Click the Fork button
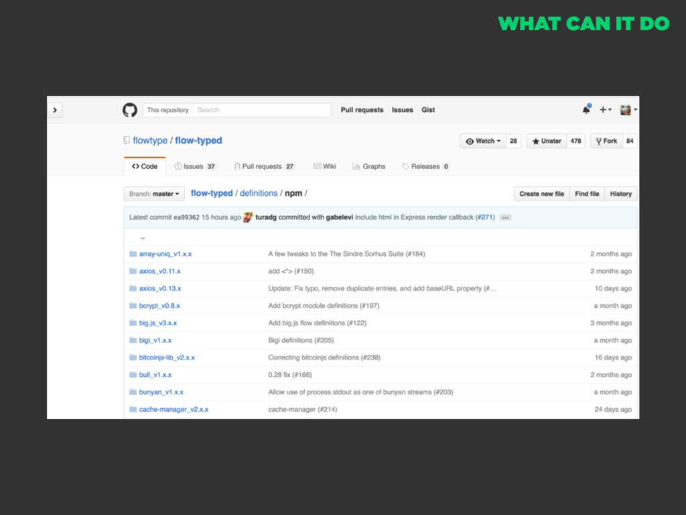Screen dimensions: 686x515 (x=606, y=141)
